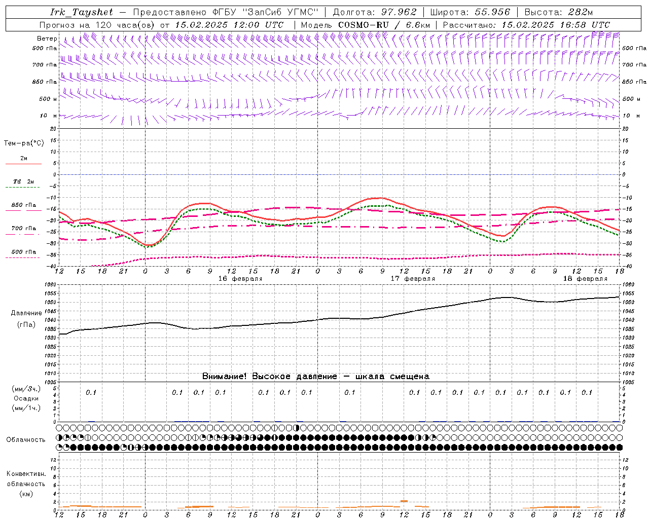Screen dimensions: 649x519
Task: Click the 16 февраля date label
Action: click(x=240, y=279)
